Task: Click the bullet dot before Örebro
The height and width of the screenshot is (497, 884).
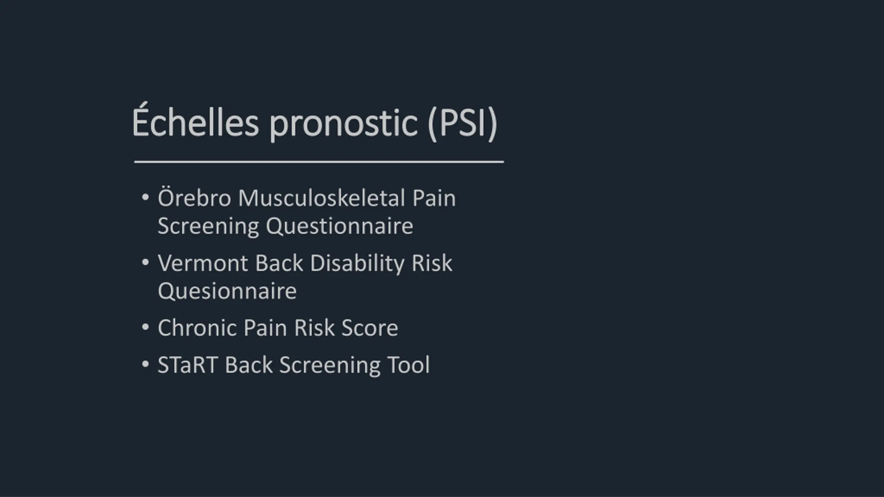Action: pos(145,198)
